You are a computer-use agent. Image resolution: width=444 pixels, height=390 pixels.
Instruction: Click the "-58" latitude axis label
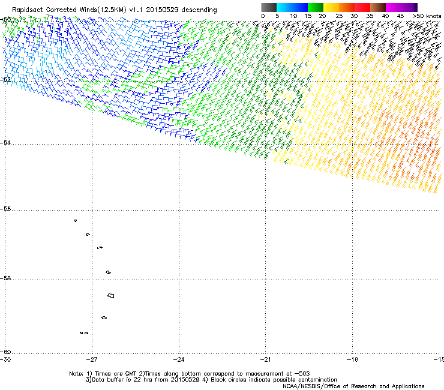(x=5, y=278)
